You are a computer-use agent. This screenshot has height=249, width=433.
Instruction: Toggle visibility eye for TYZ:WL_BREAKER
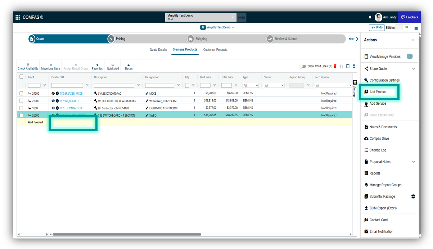[x=53, y=101]
